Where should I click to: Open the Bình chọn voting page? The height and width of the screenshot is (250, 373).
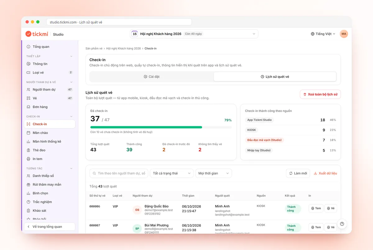pos(49,193)
